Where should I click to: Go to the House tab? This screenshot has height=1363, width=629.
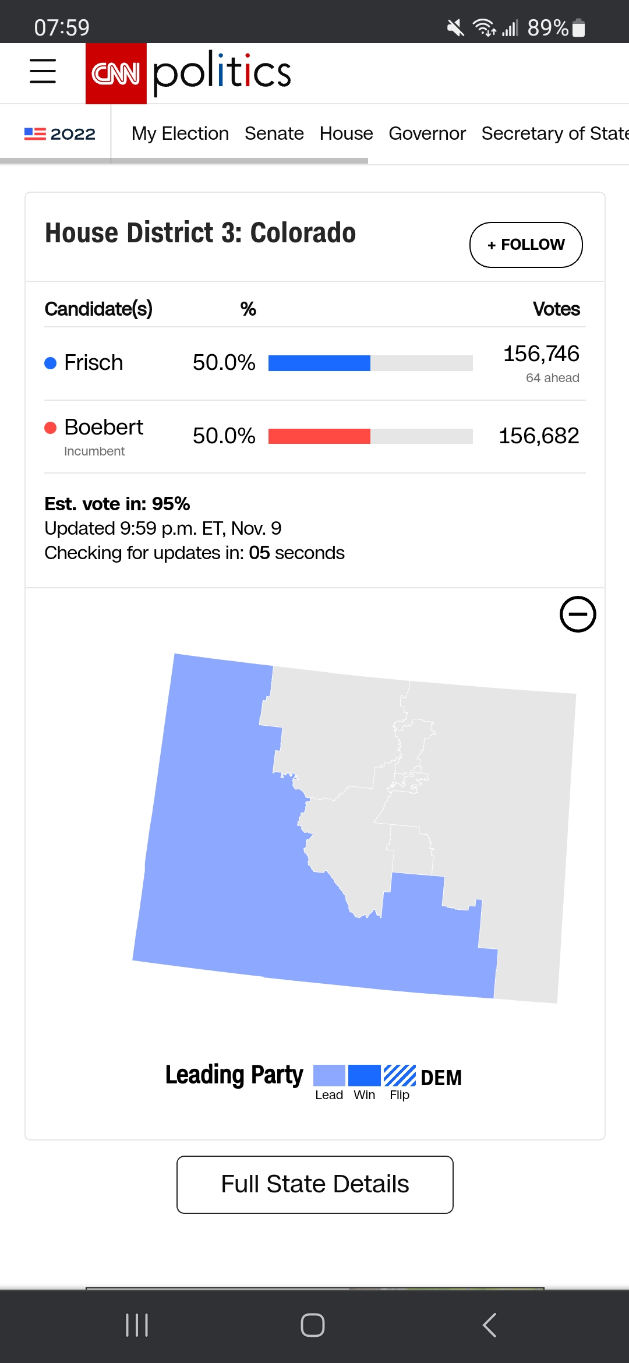tap(346, 134)
